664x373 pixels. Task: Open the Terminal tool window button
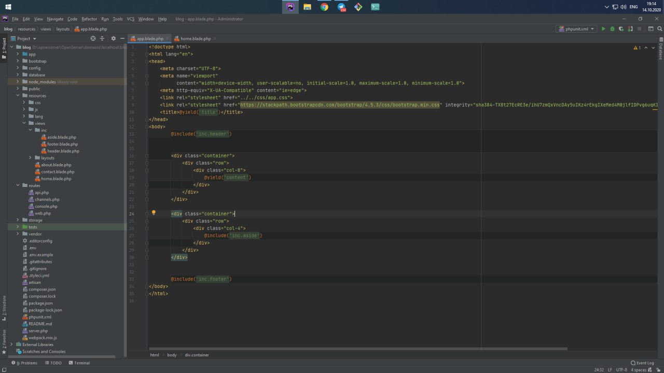79,363
